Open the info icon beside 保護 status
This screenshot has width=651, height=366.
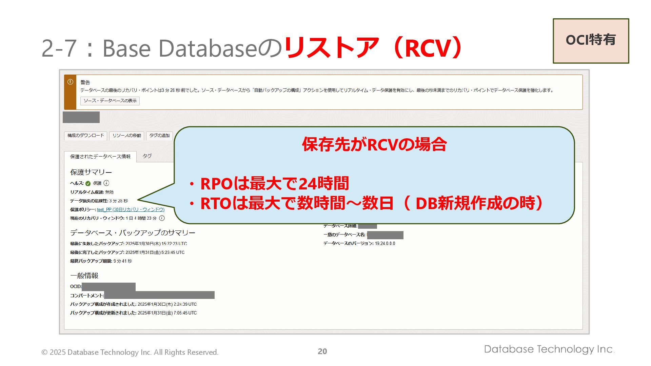[106, 183]
